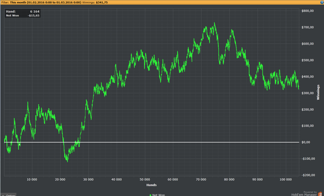Screen dimensions: 324x196
Task: Click 'This month' filter date range text
Action: coord(46,2)
